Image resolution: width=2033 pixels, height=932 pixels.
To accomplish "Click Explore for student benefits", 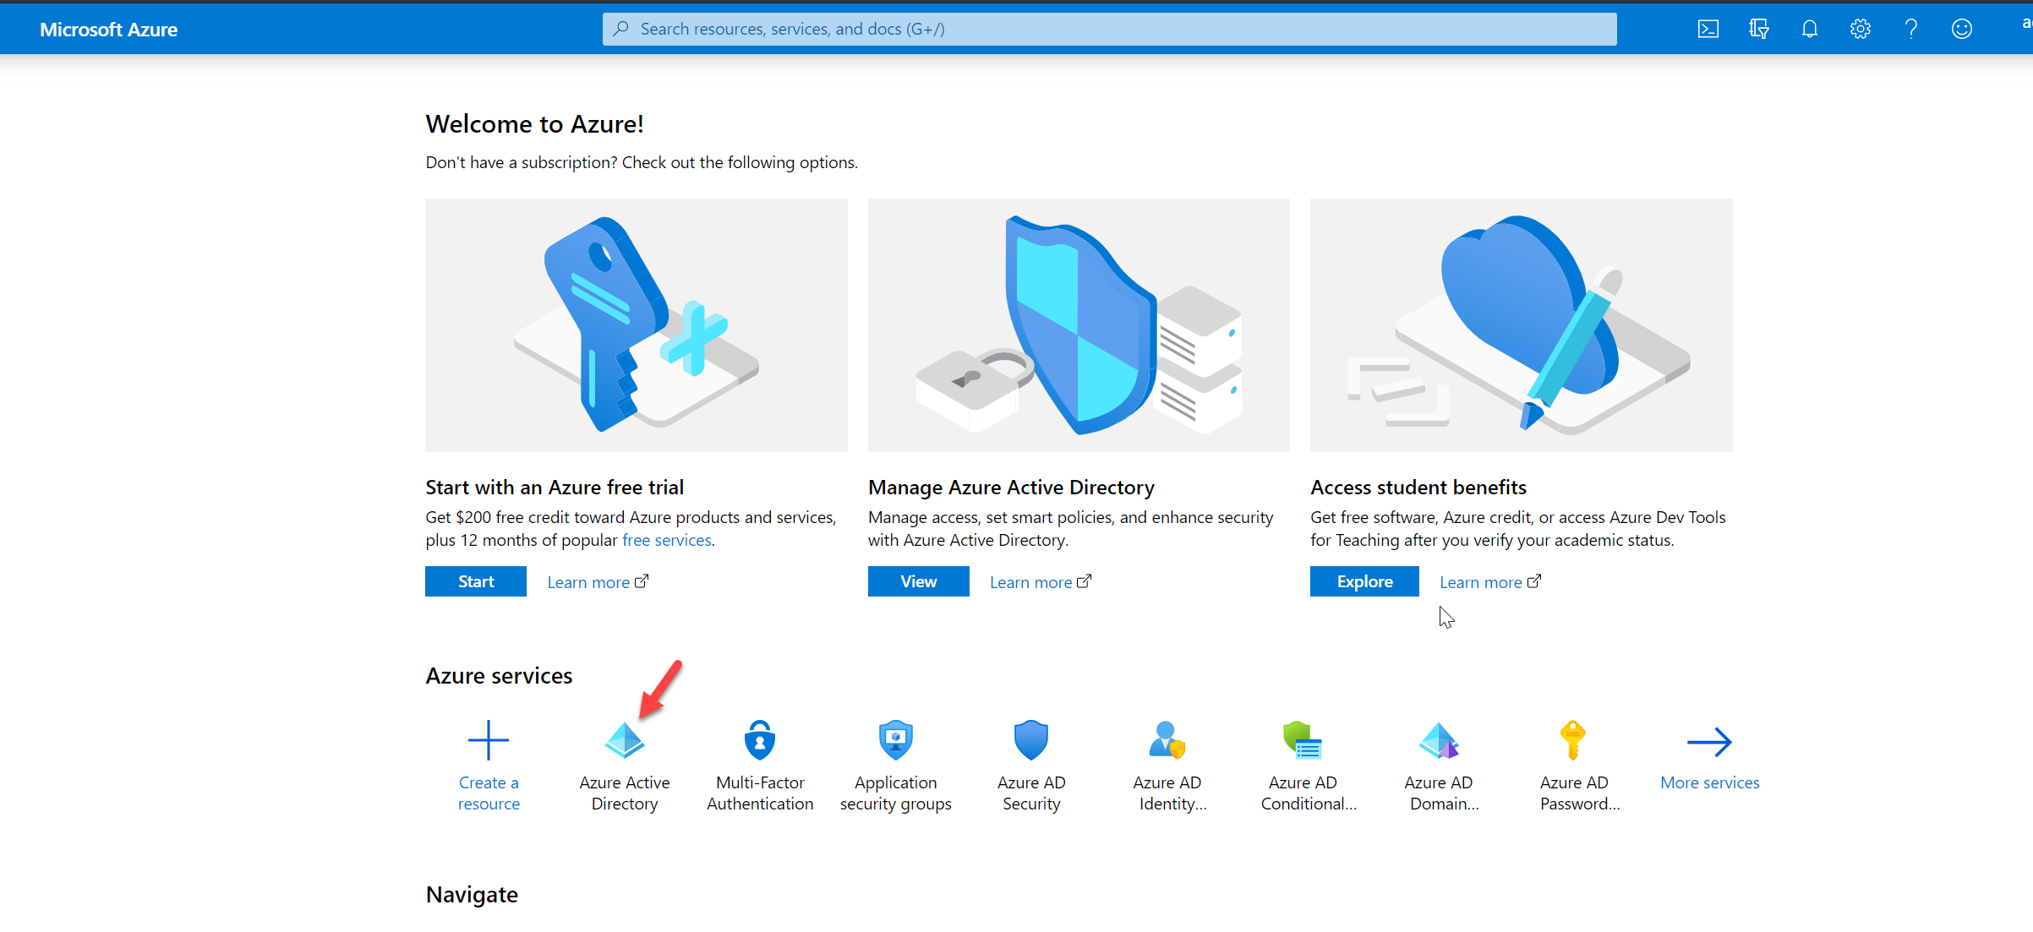I will [1364, 581].
